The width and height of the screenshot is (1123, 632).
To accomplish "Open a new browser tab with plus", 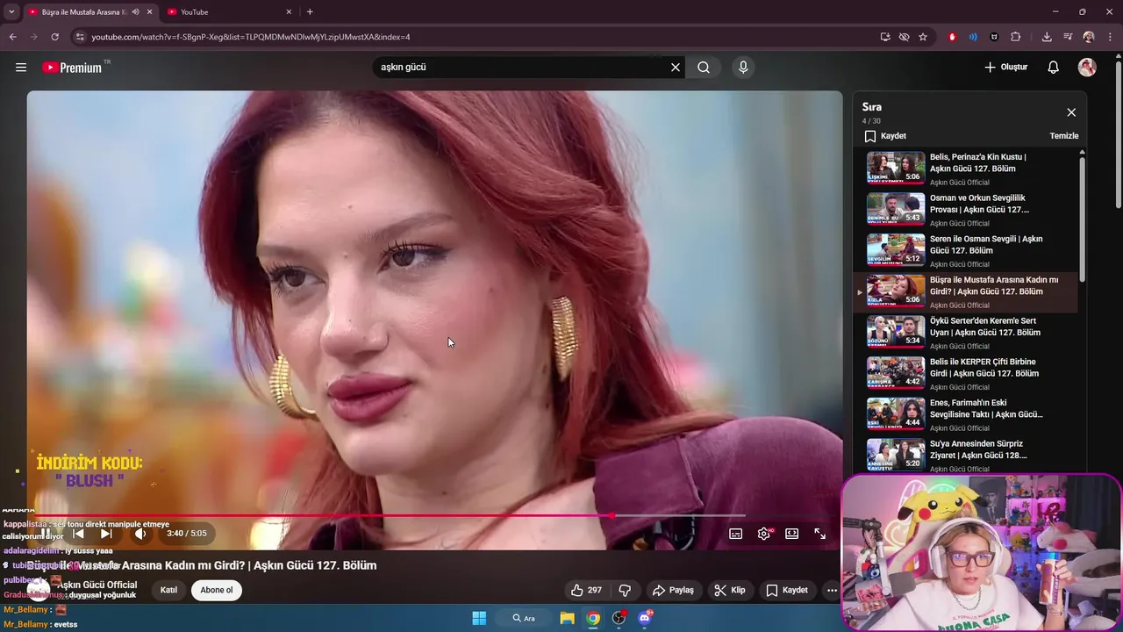I will pyautogui.click(x=310, y=12).
